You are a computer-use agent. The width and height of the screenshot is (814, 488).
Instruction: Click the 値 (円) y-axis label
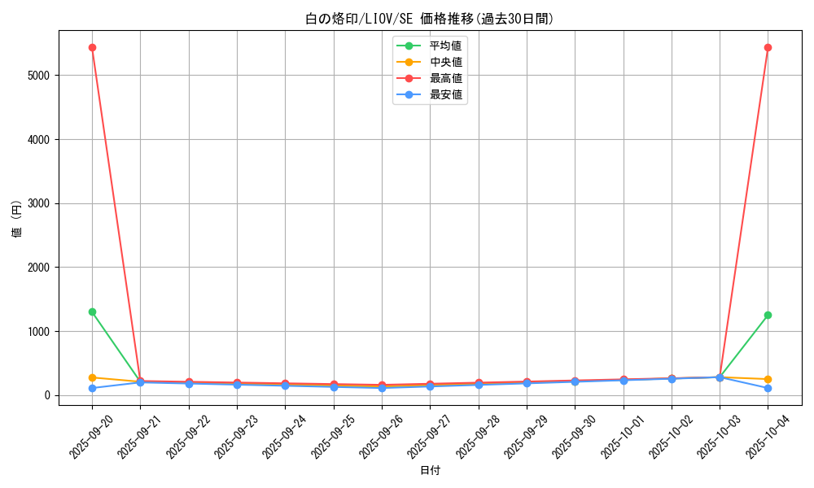tap(17, 218)
